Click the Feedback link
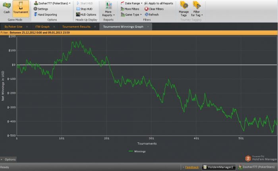Screen dimensions: 278x171 191,167
